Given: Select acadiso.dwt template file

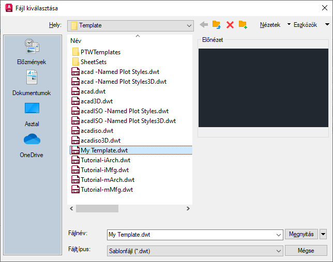Looking at the screenshot, I should pos(92,131).
